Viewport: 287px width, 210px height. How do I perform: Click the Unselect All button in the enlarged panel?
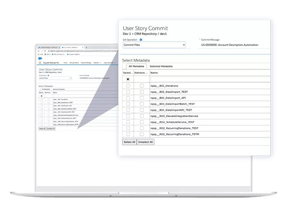click(146, 142)
